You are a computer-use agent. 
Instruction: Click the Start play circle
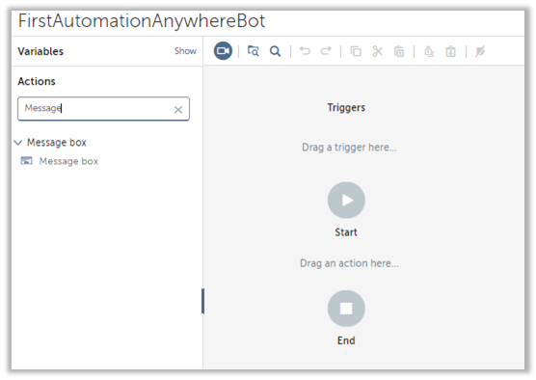tap(346, 200)
